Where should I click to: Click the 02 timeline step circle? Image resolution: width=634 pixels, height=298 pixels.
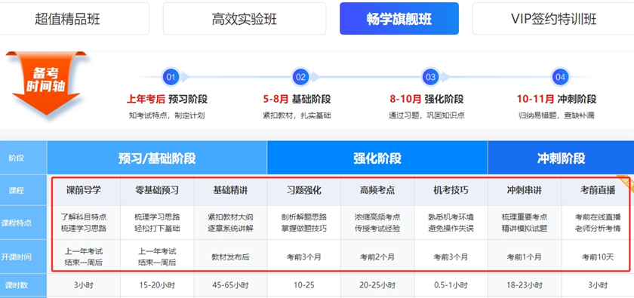tap(300, 77)
